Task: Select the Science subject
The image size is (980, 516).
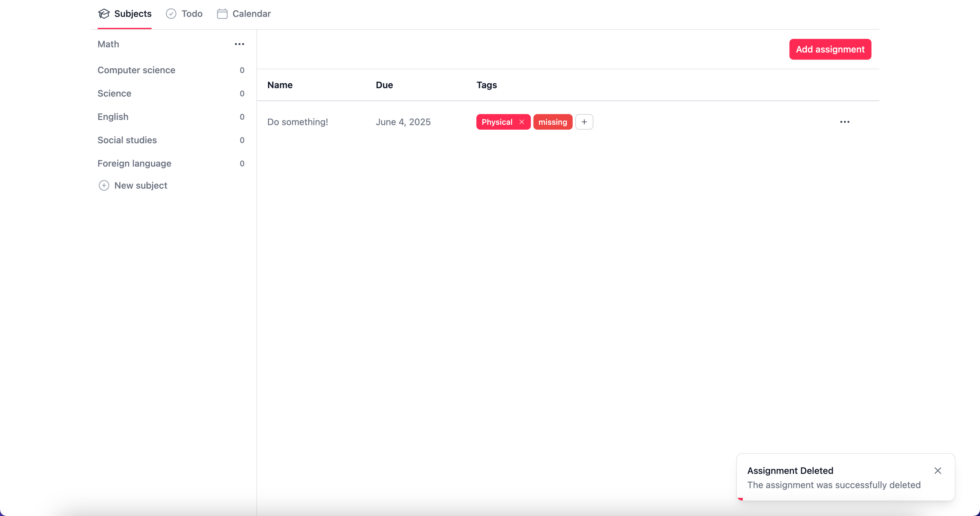Action: (114, 93)
